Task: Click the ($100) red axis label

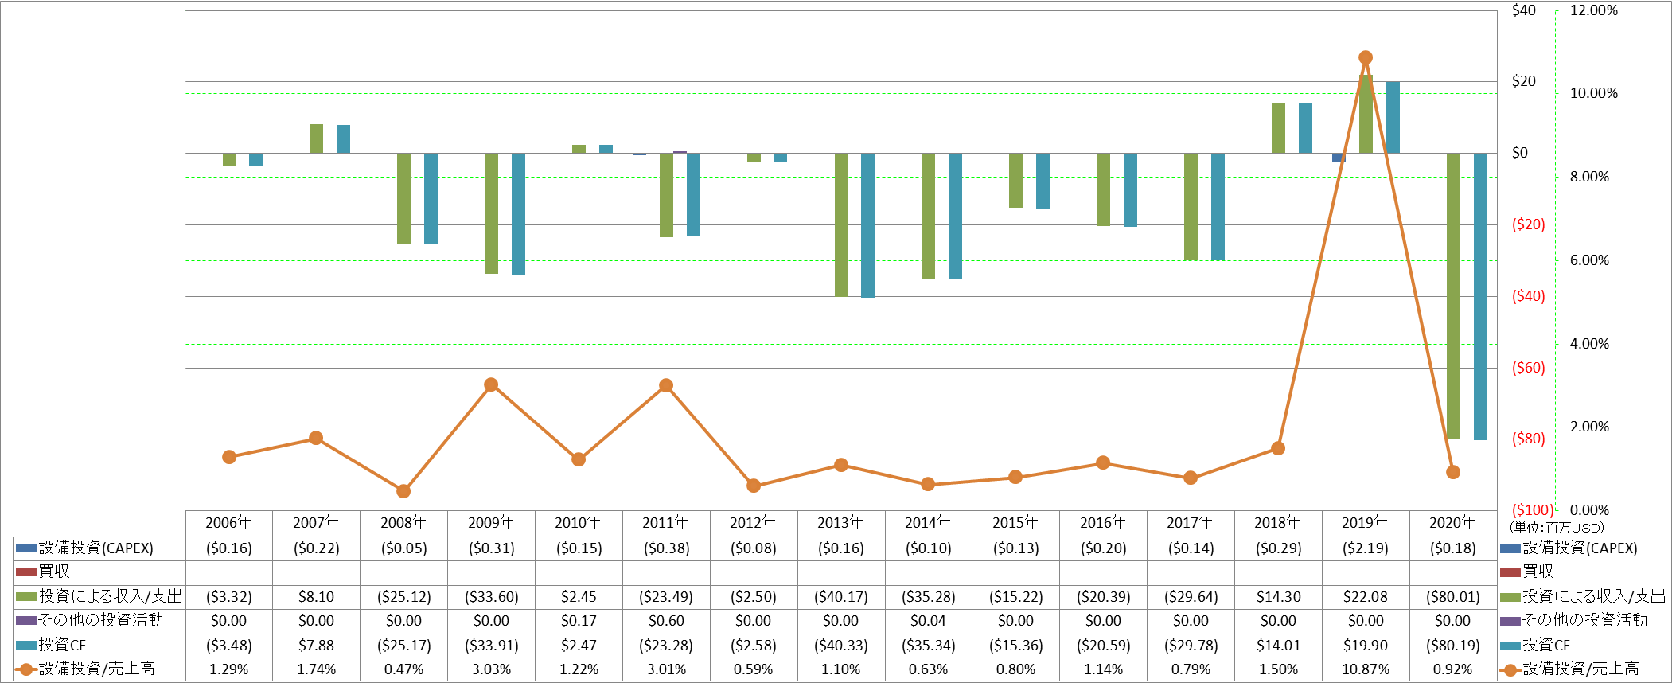Action: tap(1532, 510)
